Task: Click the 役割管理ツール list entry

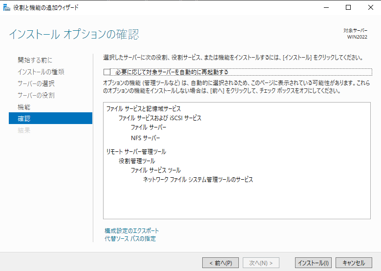Action: [137, 161]
